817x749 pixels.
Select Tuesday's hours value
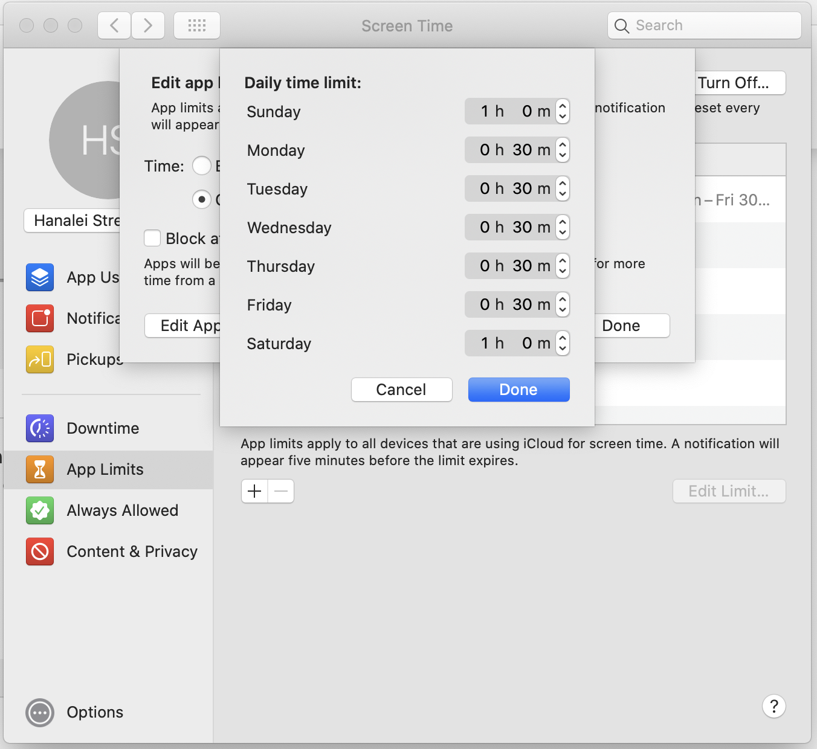pos(485,188)
